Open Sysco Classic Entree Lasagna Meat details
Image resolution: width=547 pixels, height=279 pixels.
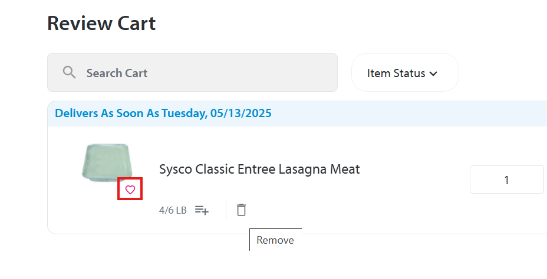259,170
